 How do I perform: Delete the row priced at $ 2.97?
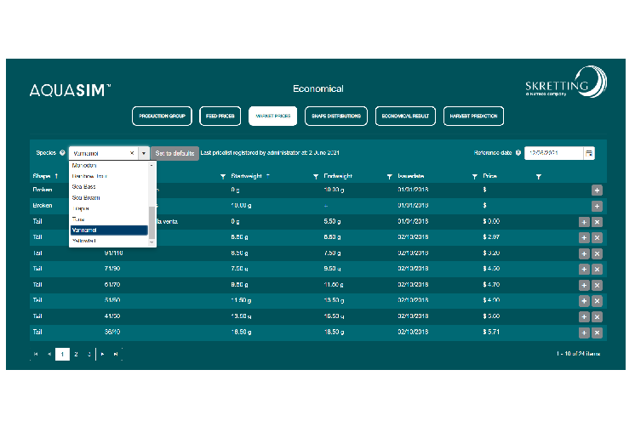click(x=597, y=237)
